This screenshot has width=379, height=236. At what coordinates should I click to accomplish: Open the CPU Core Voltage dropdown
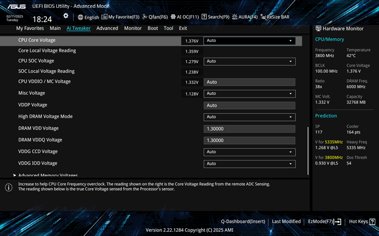pyautogui.click(x=249, y=40)
